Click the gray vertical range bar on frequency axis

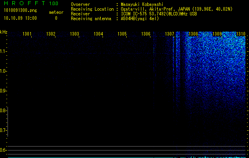pos(8,122)
